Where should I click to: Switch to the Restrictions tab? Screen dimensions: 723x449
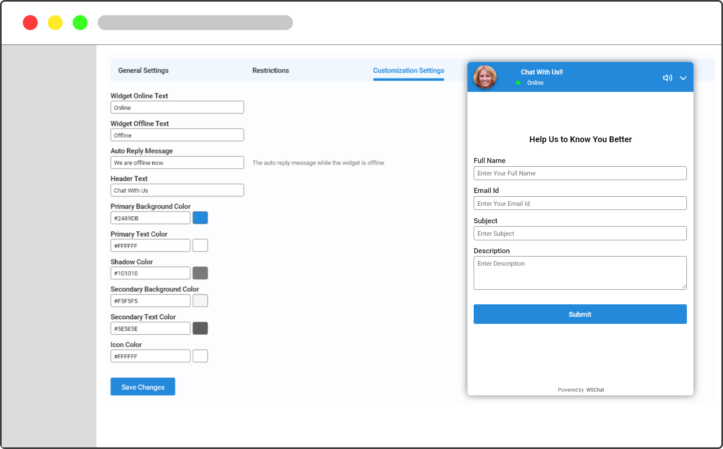tap(271, 70)
